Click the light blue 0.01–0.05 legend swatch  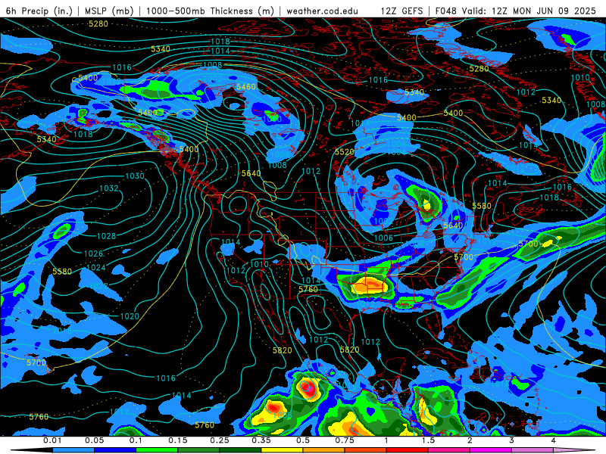(73, 450)
